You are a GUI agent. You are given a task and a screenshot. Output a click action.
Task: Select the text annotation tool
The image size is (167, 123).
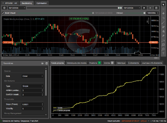(163, 53)
